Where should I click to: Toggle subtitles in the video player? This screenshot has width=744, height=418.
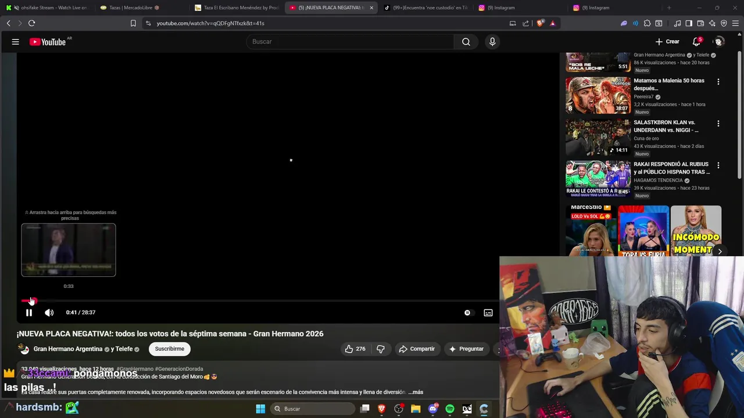pos(488,312)
